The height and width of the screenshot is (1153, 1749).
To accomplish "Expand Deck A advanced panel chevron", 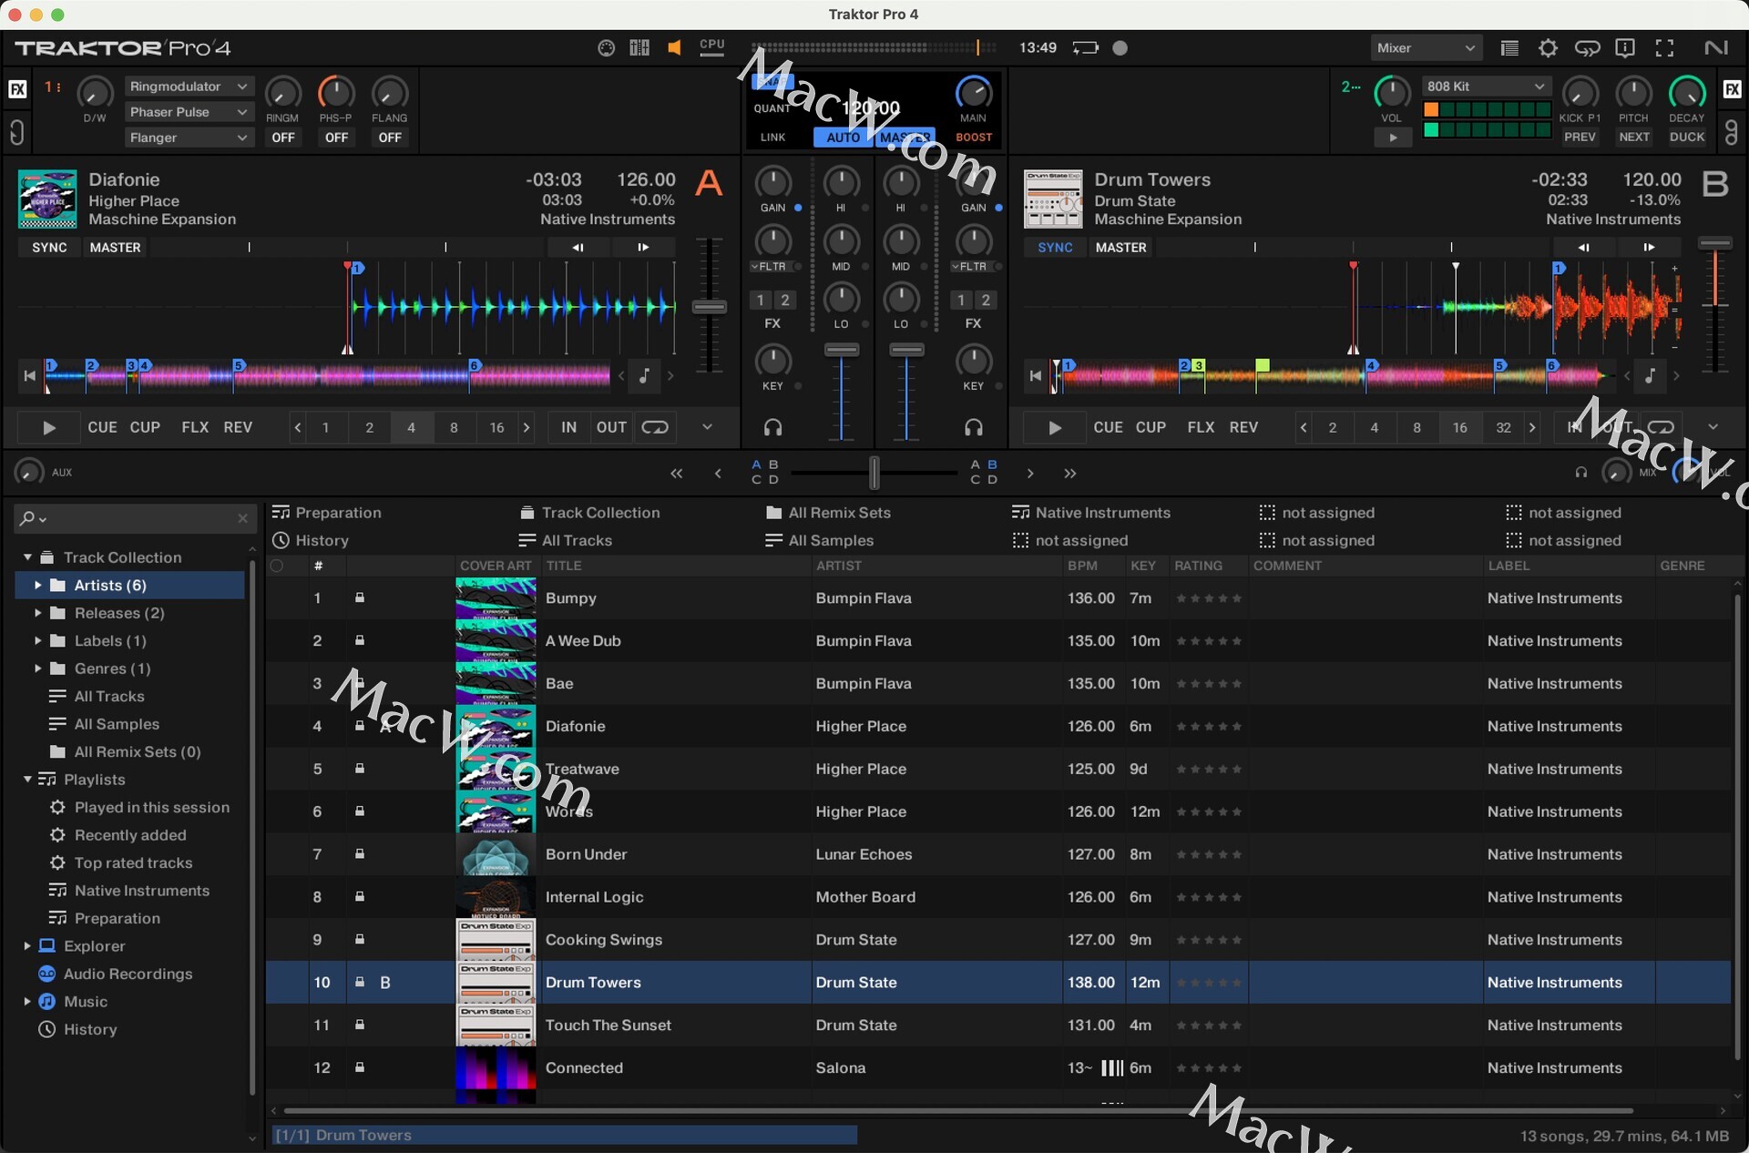I will [x=707, y=427].
